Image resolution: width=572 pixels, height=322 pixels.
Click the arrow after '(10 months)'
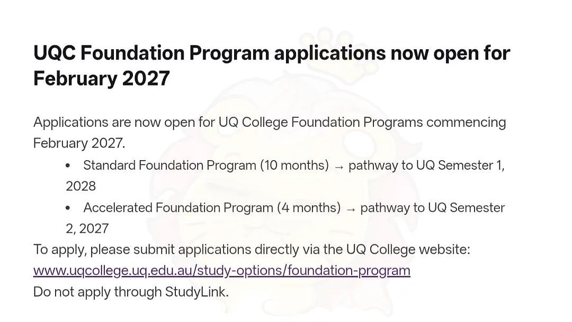click(x=339, y=167)
